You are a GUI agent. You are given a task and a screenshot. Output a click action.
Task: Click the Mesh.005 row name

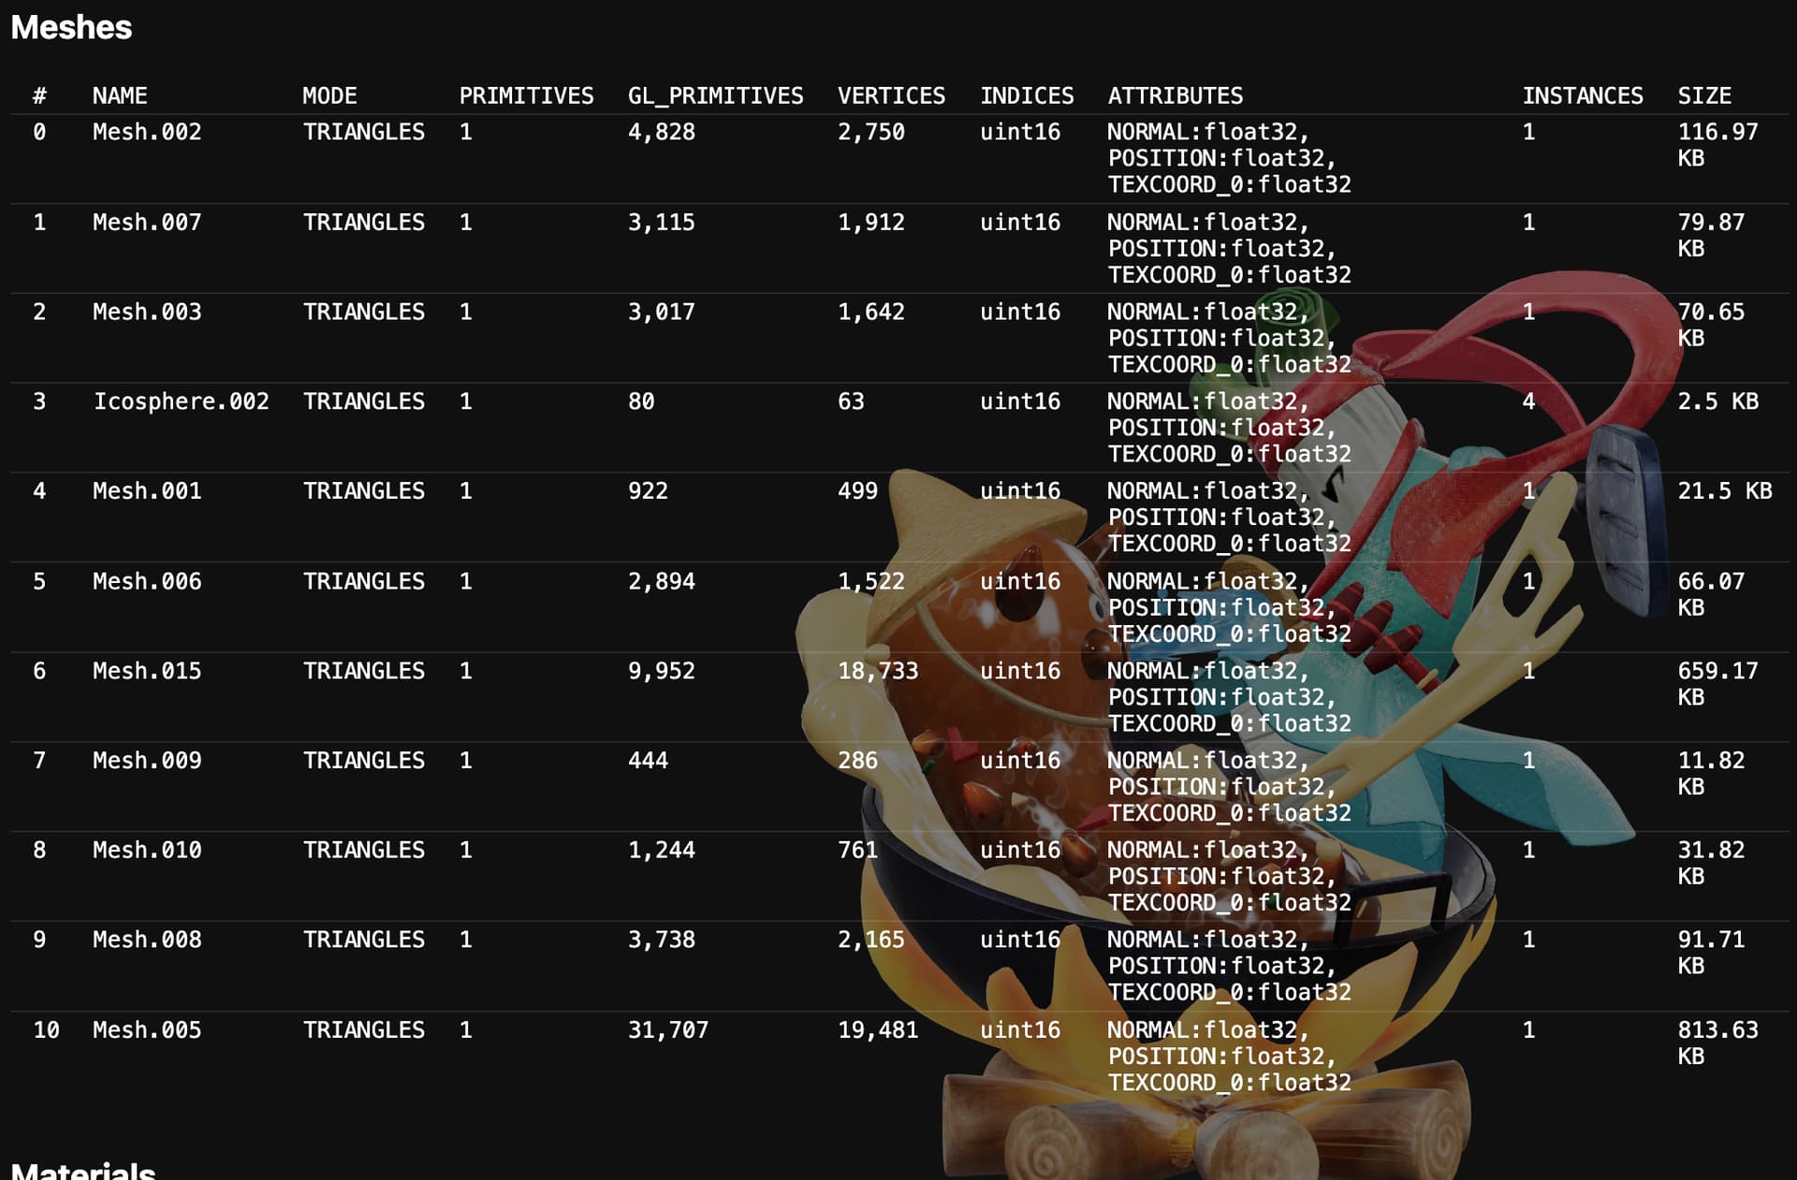(x=147, y=1029)
